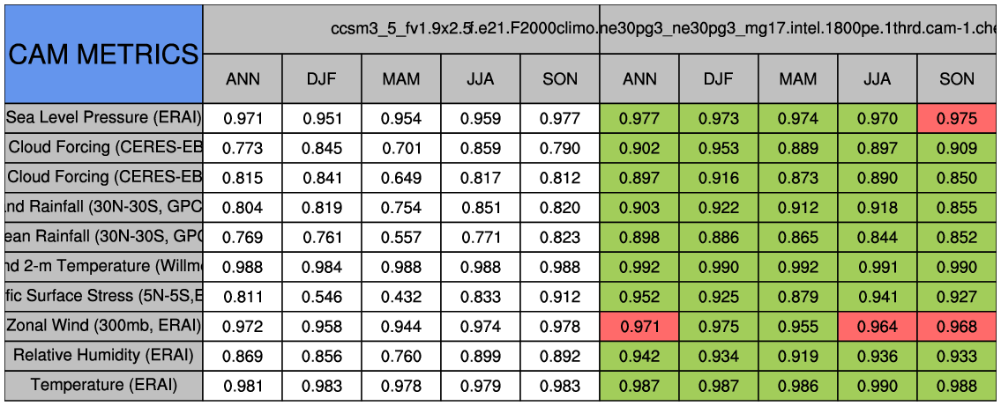Click the 0.546 value cell
Screen dimensions: 1001x406
[322, 297]
